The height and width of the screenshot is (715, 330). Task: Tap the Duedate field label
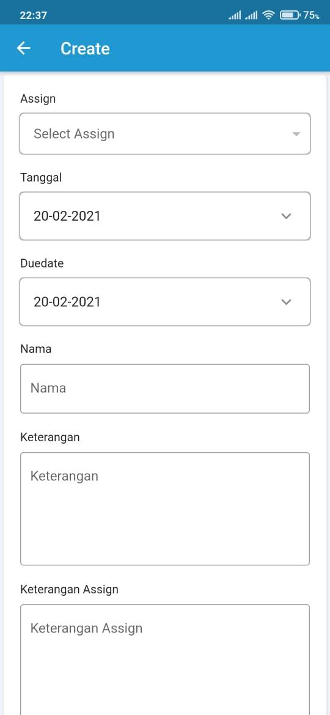coord(42,263)
